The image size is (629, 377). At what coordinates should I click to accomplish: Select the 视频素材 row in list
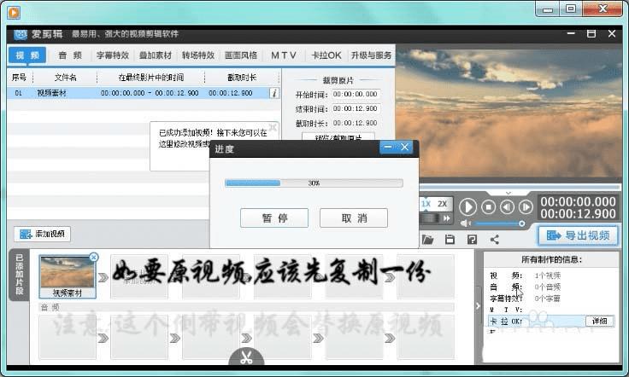pos(144,93)
